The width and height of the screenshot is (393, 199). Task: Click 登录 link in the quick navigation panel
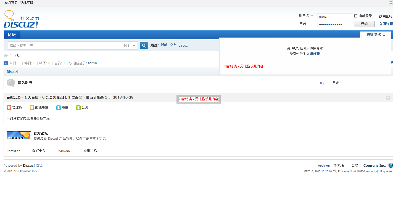coord(295,49)
